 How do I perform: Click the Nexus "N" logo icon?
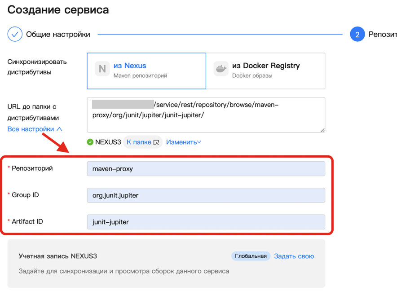point(102,69)
